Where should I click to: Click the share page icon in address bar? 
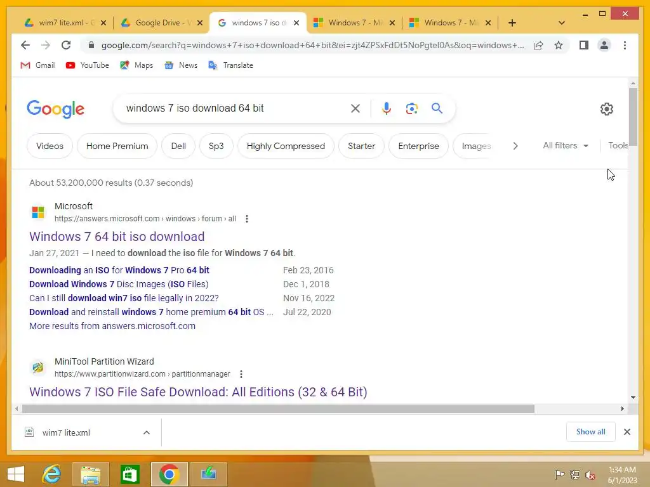coord(538,45)
